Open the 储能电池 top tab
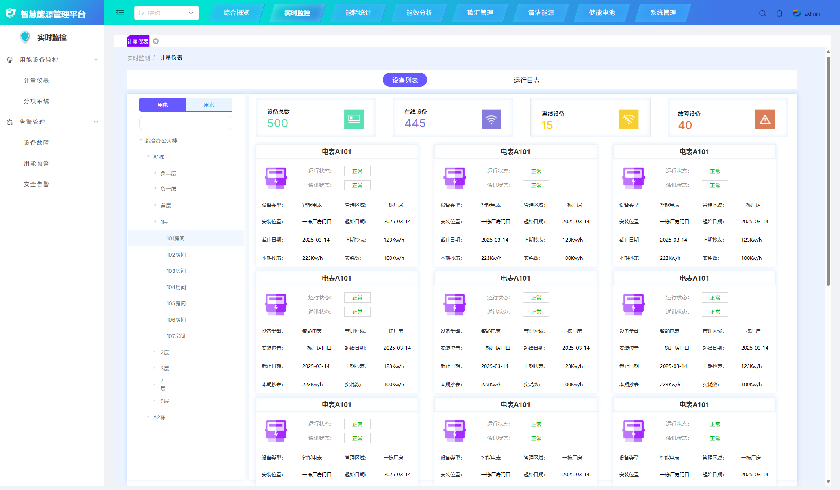The width and height of the screenshot is (840, 490). [602, 13]
